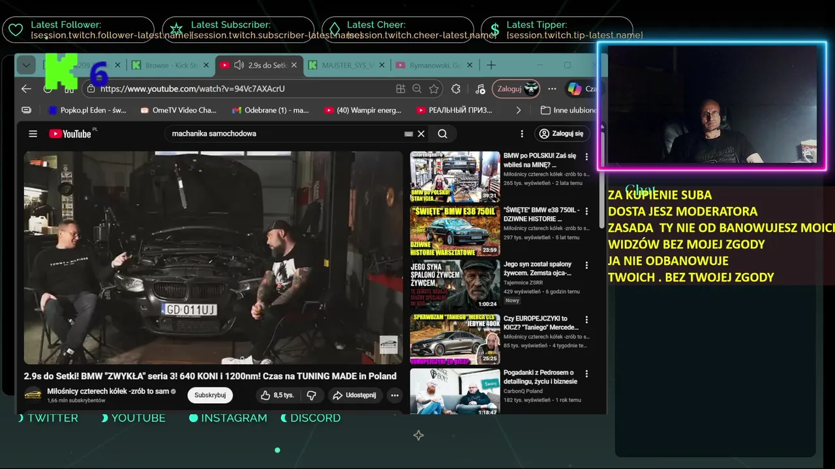
Task: Click the Zaloguj się sign-in button
Action: coord(562,134)
